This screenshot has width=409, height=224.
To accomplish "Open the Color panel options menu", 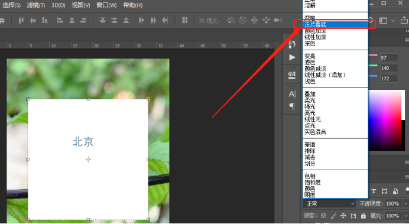I will (x=407, y=40).
